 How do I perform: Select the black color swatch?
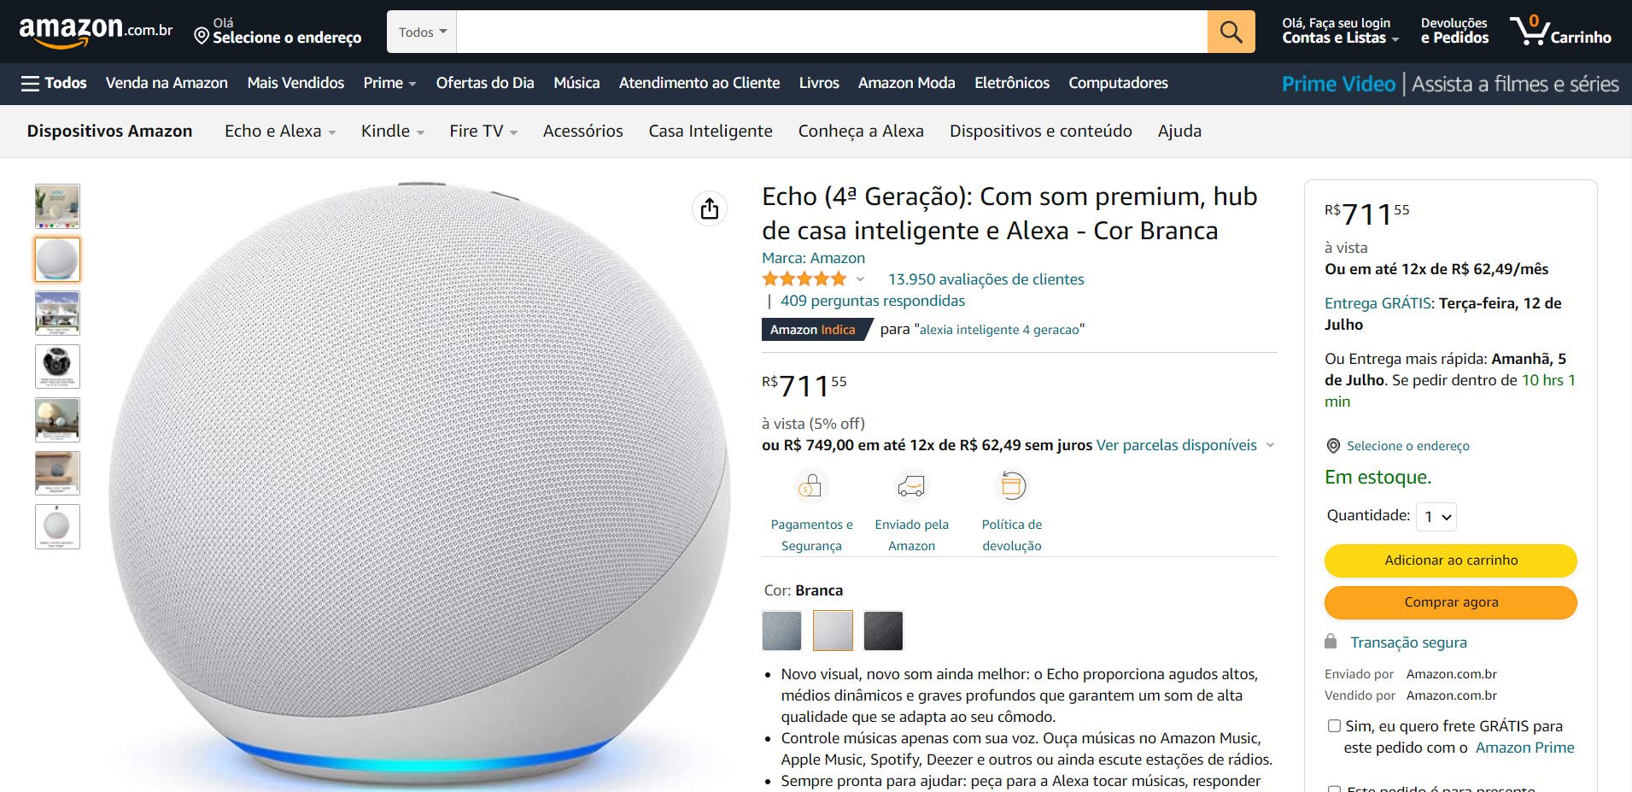(883, 631)
